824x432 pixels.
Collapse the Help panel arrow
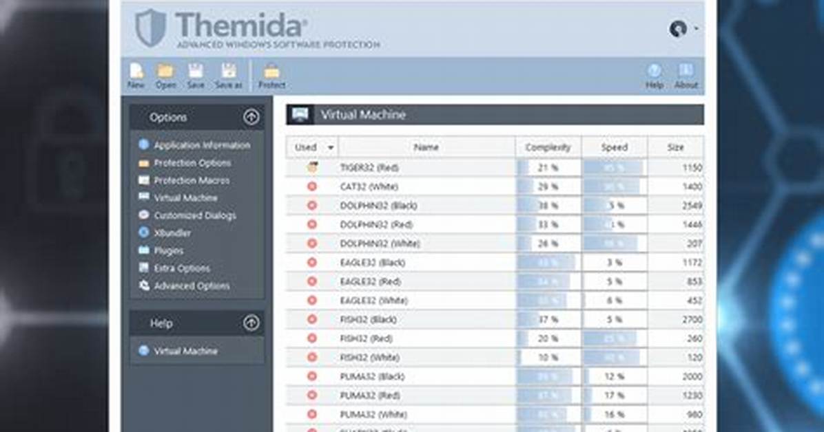click(x=251, y=323)
